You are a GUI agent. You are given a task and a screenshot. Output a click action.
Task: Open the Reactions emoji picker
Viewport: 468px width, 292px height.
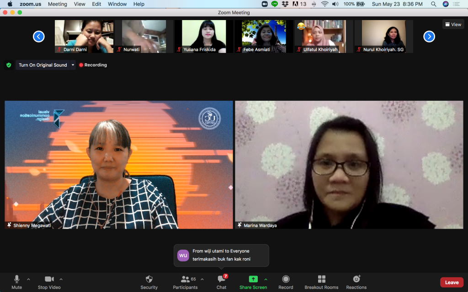click(x=356, y=282)
